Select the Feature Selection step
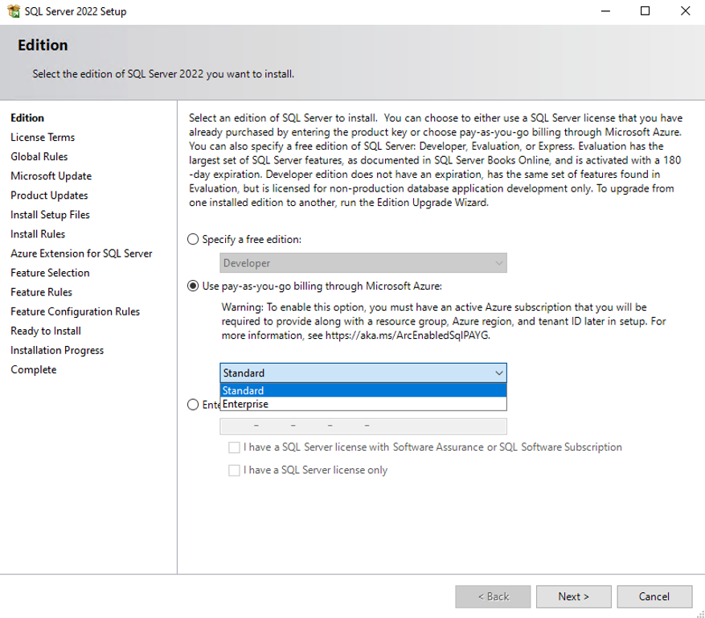 point(50,273)
